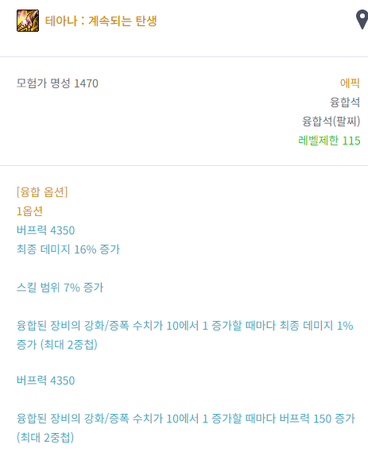Click the 융합석 item type label
Viewport: 368px width, 460px height.
345,102
